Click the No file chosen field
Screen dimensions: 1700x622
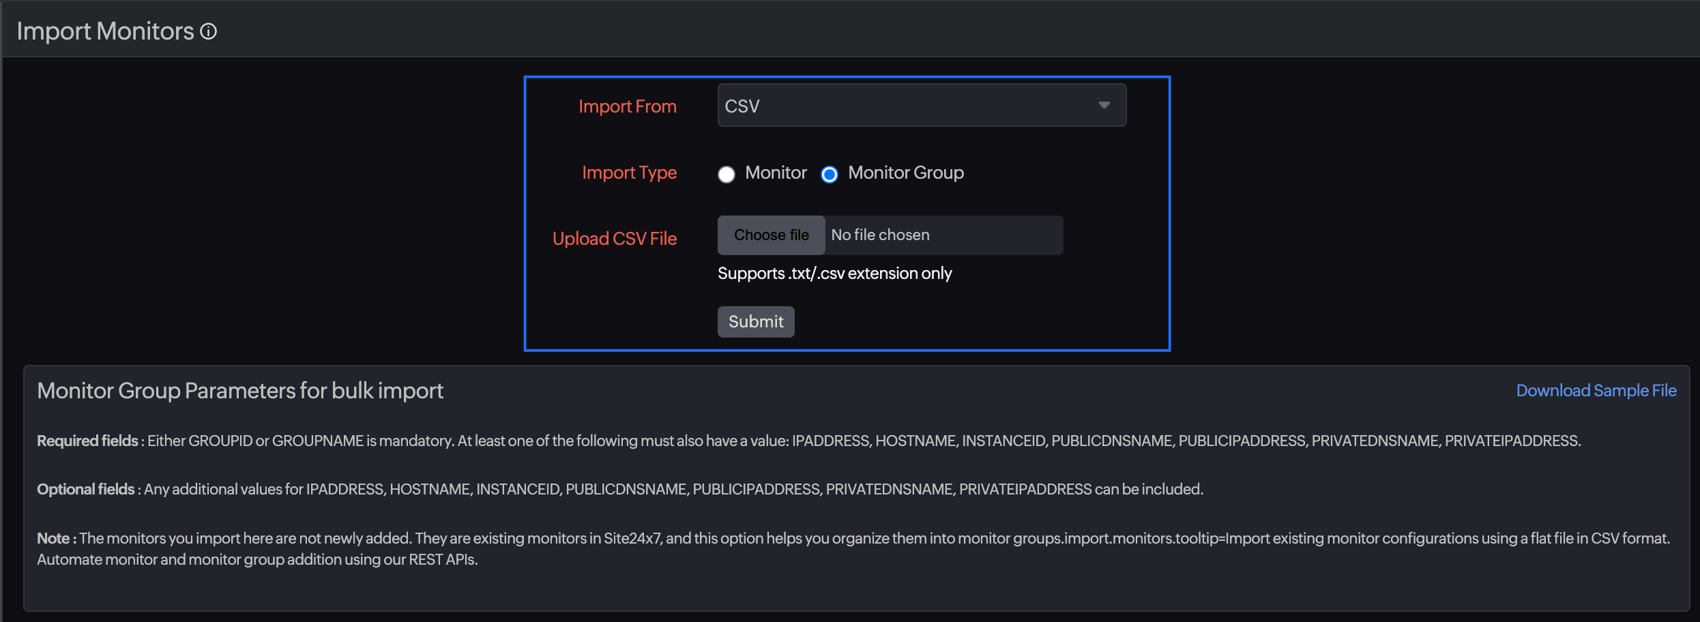943,235
